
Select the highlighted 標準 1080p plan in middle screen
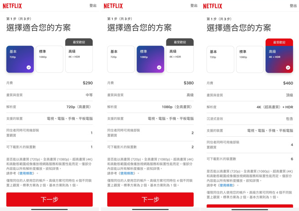tap(150, 59)
